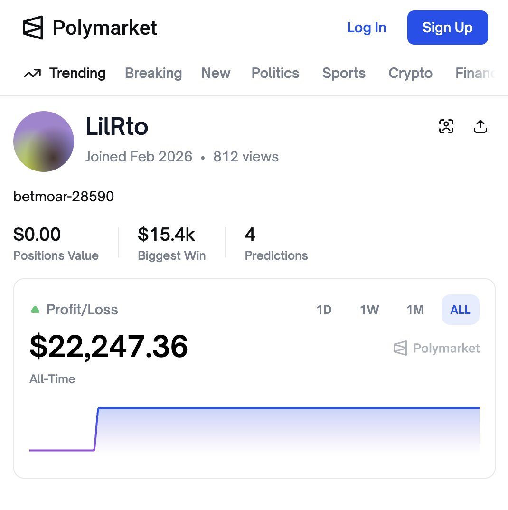Screen dimensions: 508x510
Task: Click the LilRto username heading
Action: tap(117, 126)
